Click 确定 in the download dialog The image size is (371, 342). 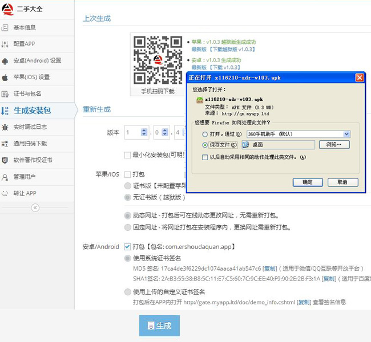tap(308, 182)
